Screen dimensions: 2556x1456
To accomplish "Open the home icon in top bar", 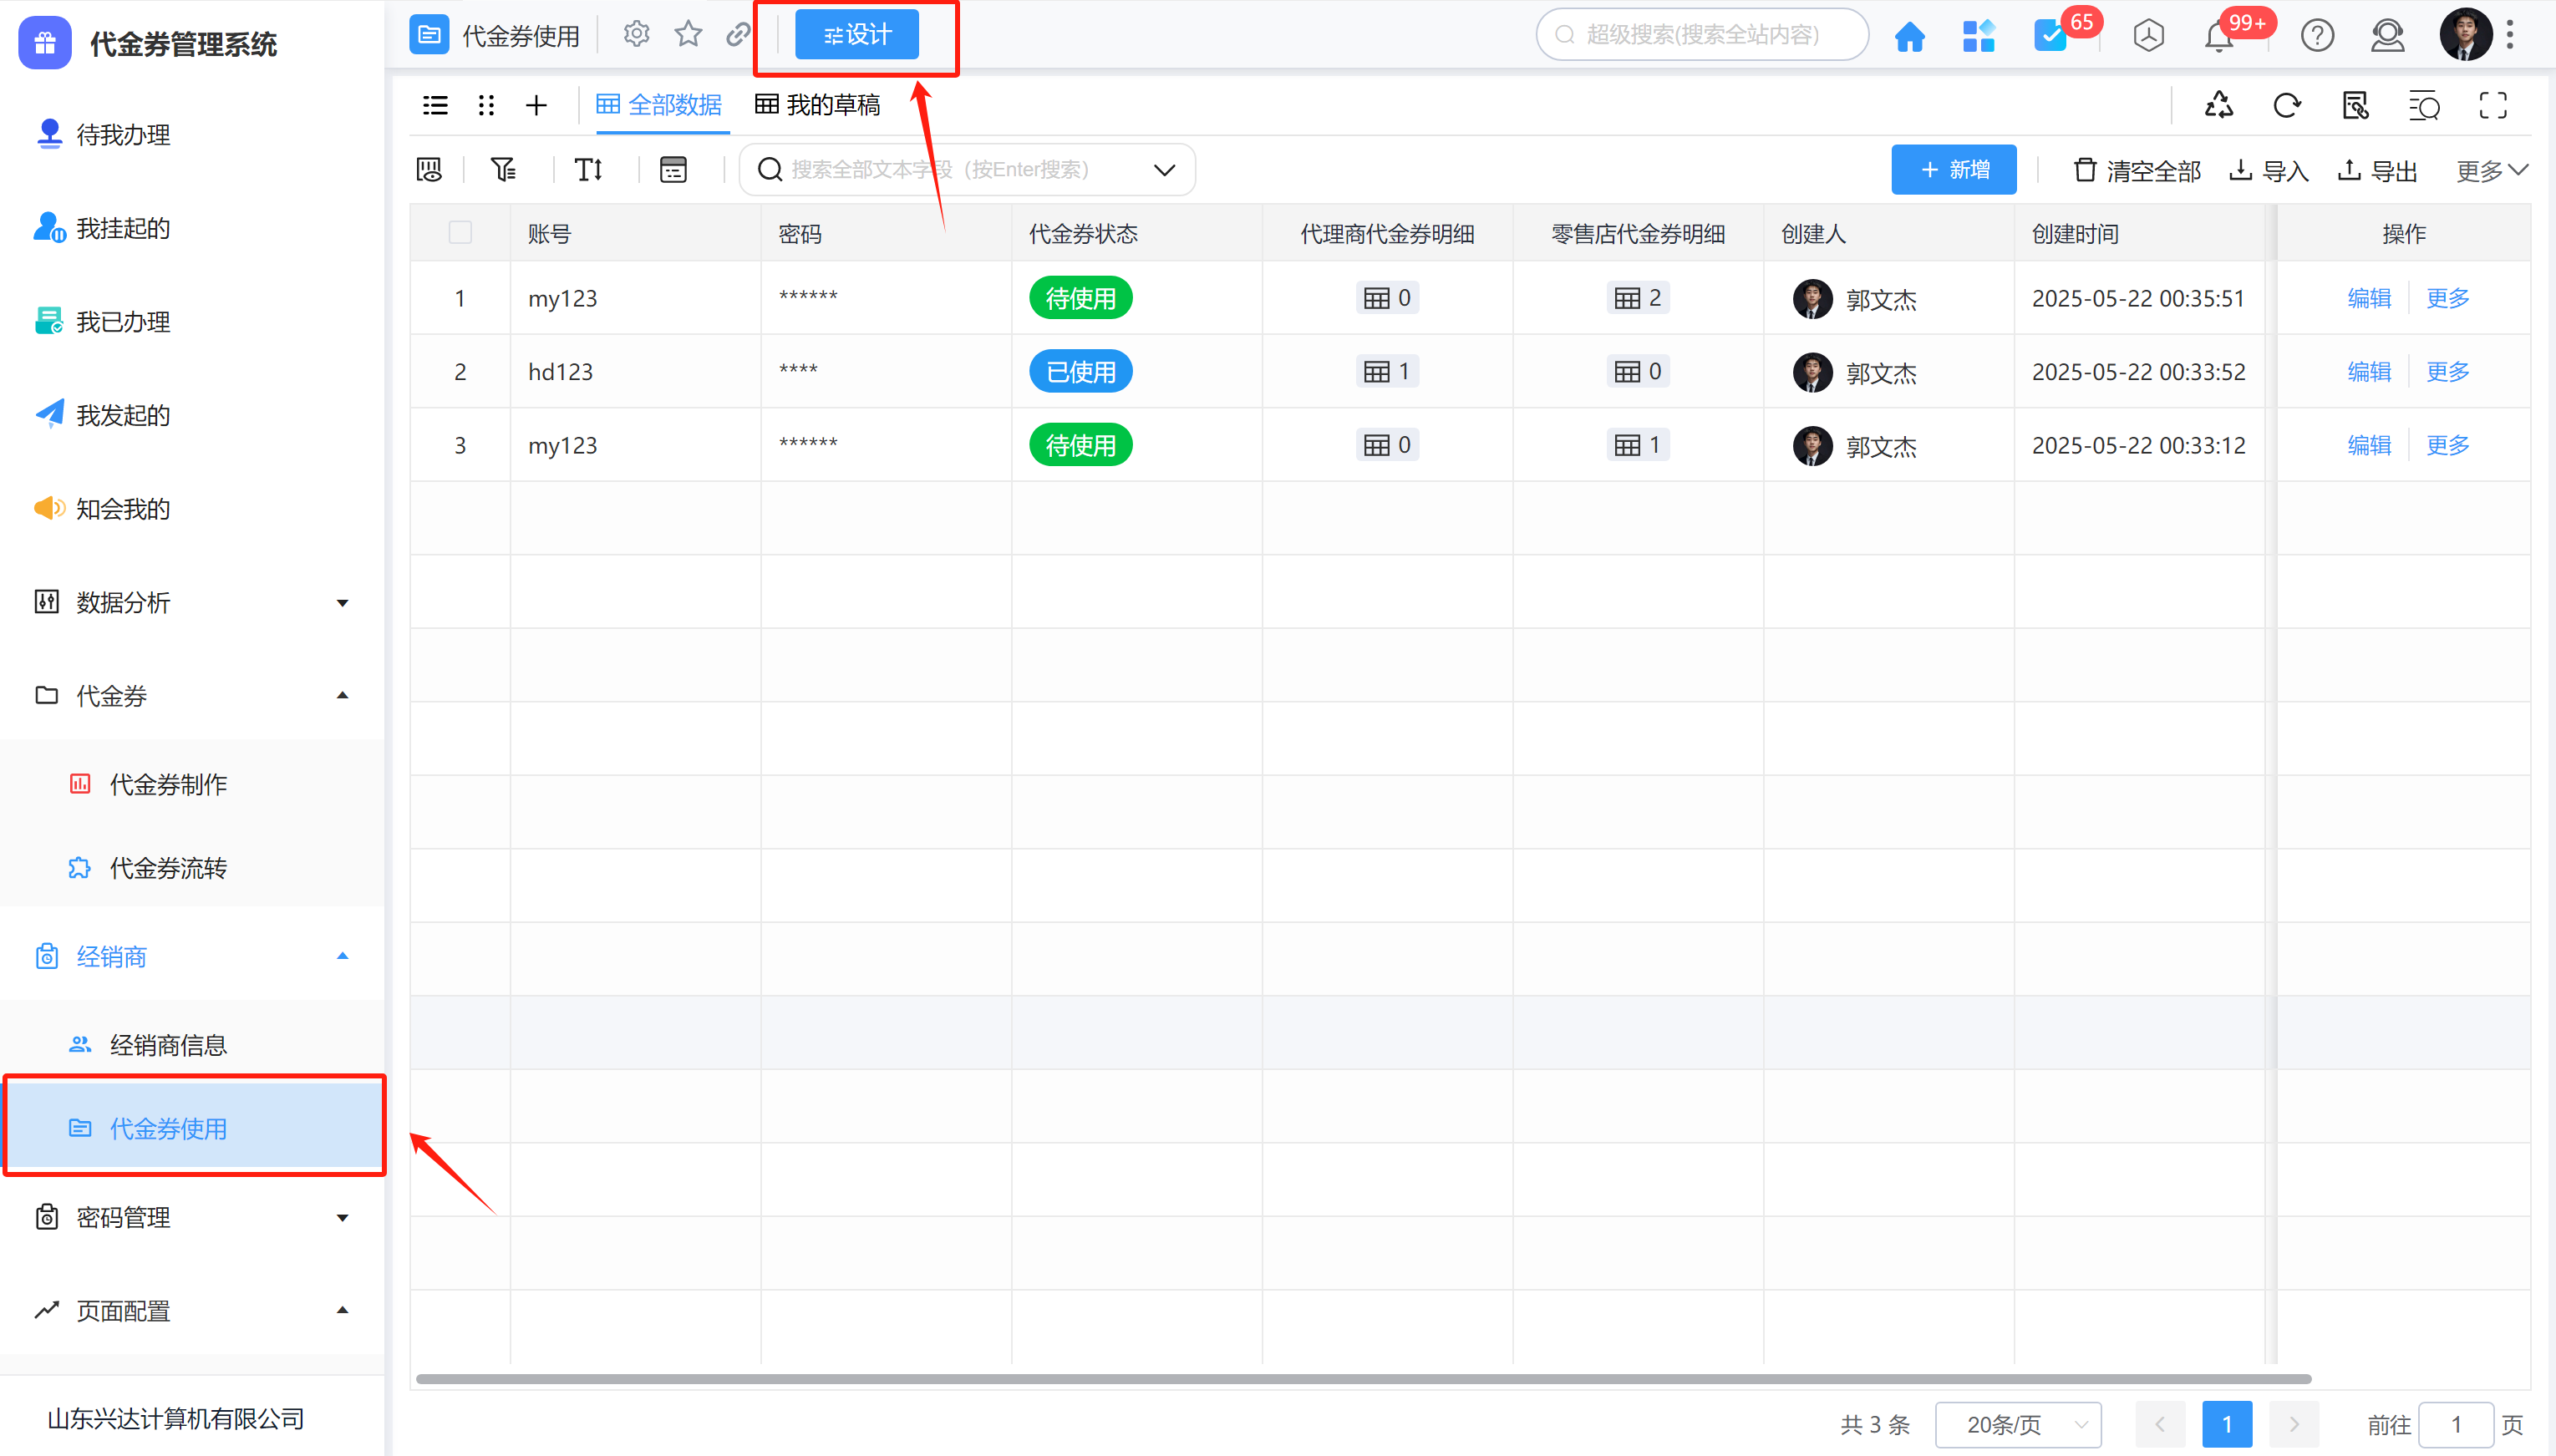I will coord(1909,37).
